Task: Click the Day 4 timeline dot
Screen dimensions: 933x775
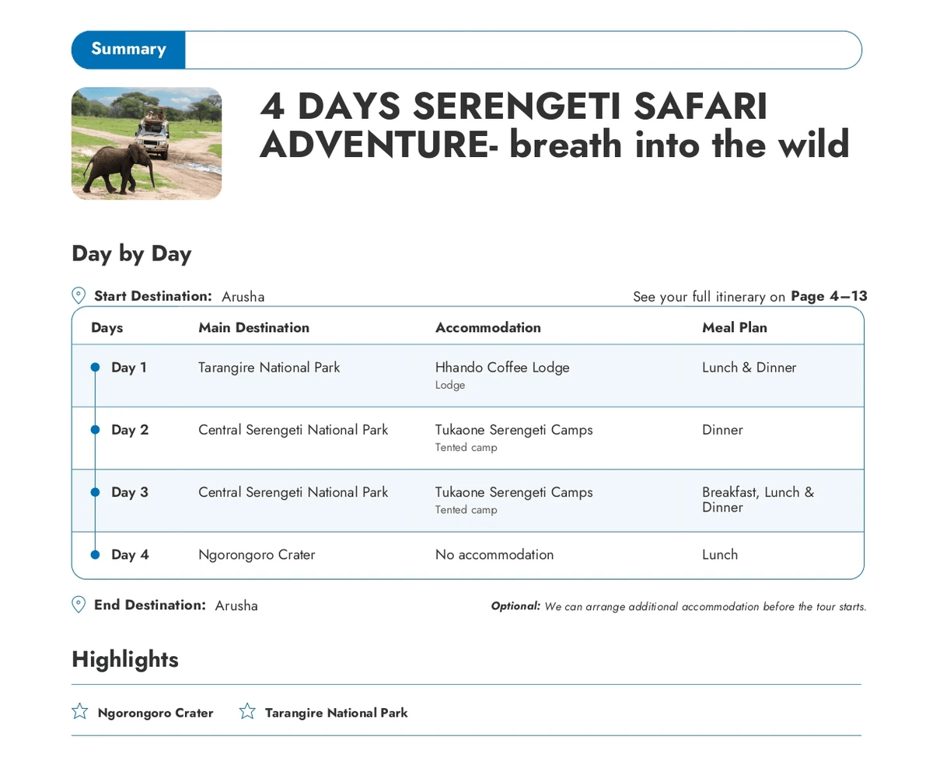Action: point(95,554)
